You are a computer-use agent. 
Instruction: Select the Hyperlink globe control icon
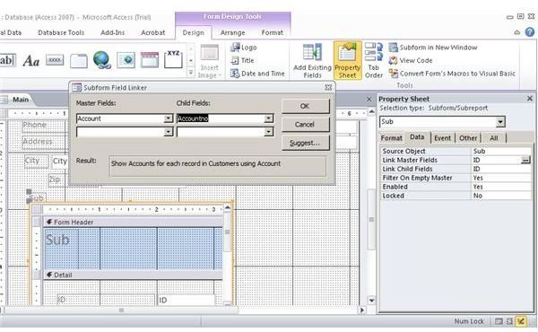pyautogui.click(x=102, y=60)
